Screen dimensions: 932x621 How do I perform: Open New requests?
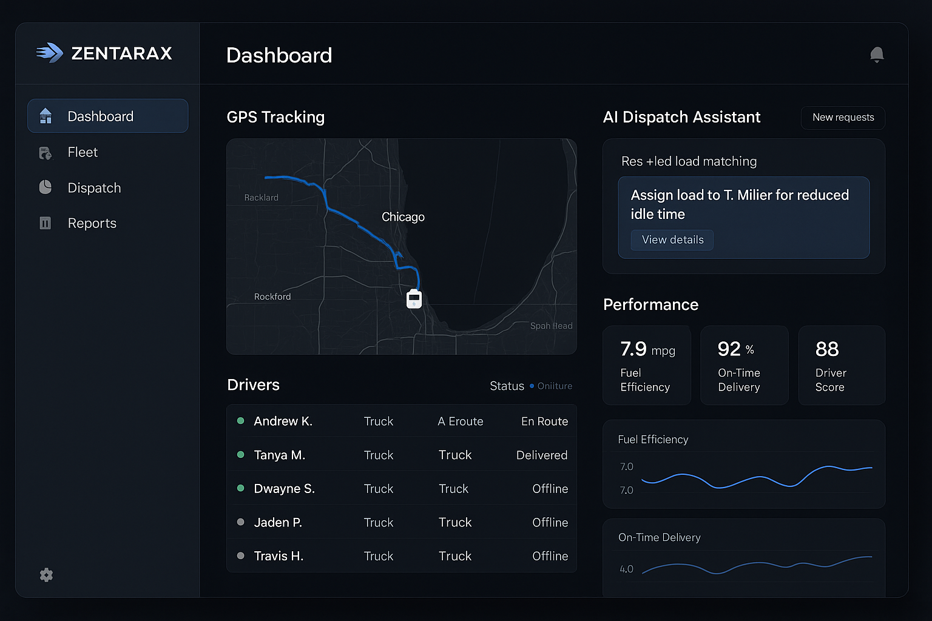[843, 117]
